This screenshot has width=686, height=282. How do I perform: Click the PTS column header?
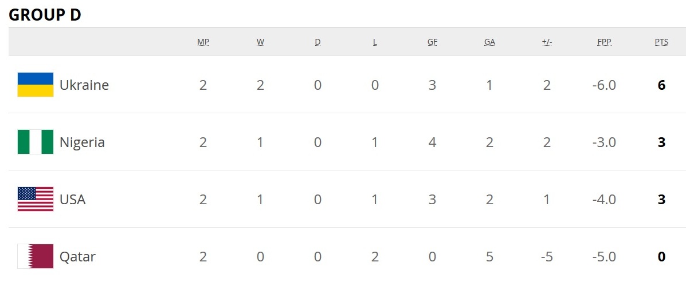[x=661, y=42]
